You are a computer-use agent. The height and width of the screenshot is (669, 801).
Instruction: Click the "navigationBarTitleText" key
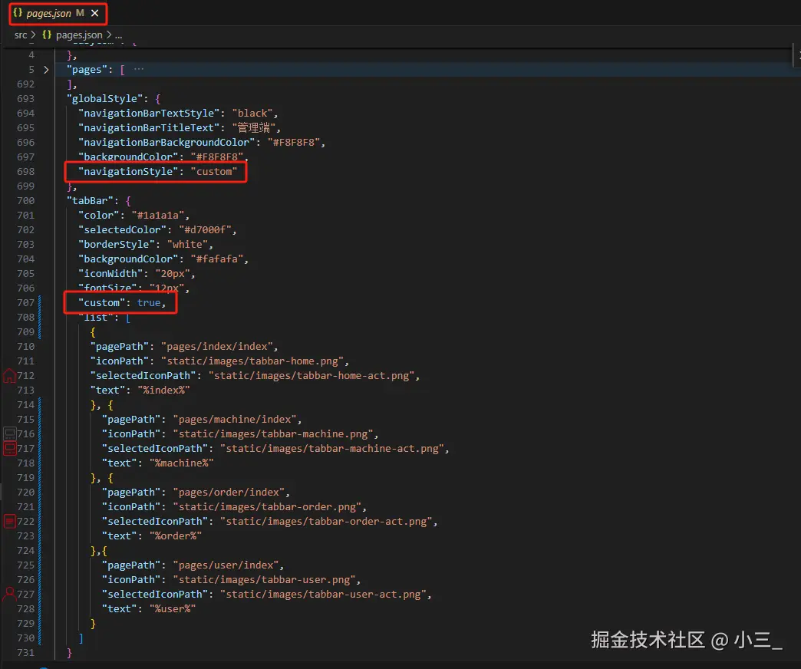(x=149, y=127)
